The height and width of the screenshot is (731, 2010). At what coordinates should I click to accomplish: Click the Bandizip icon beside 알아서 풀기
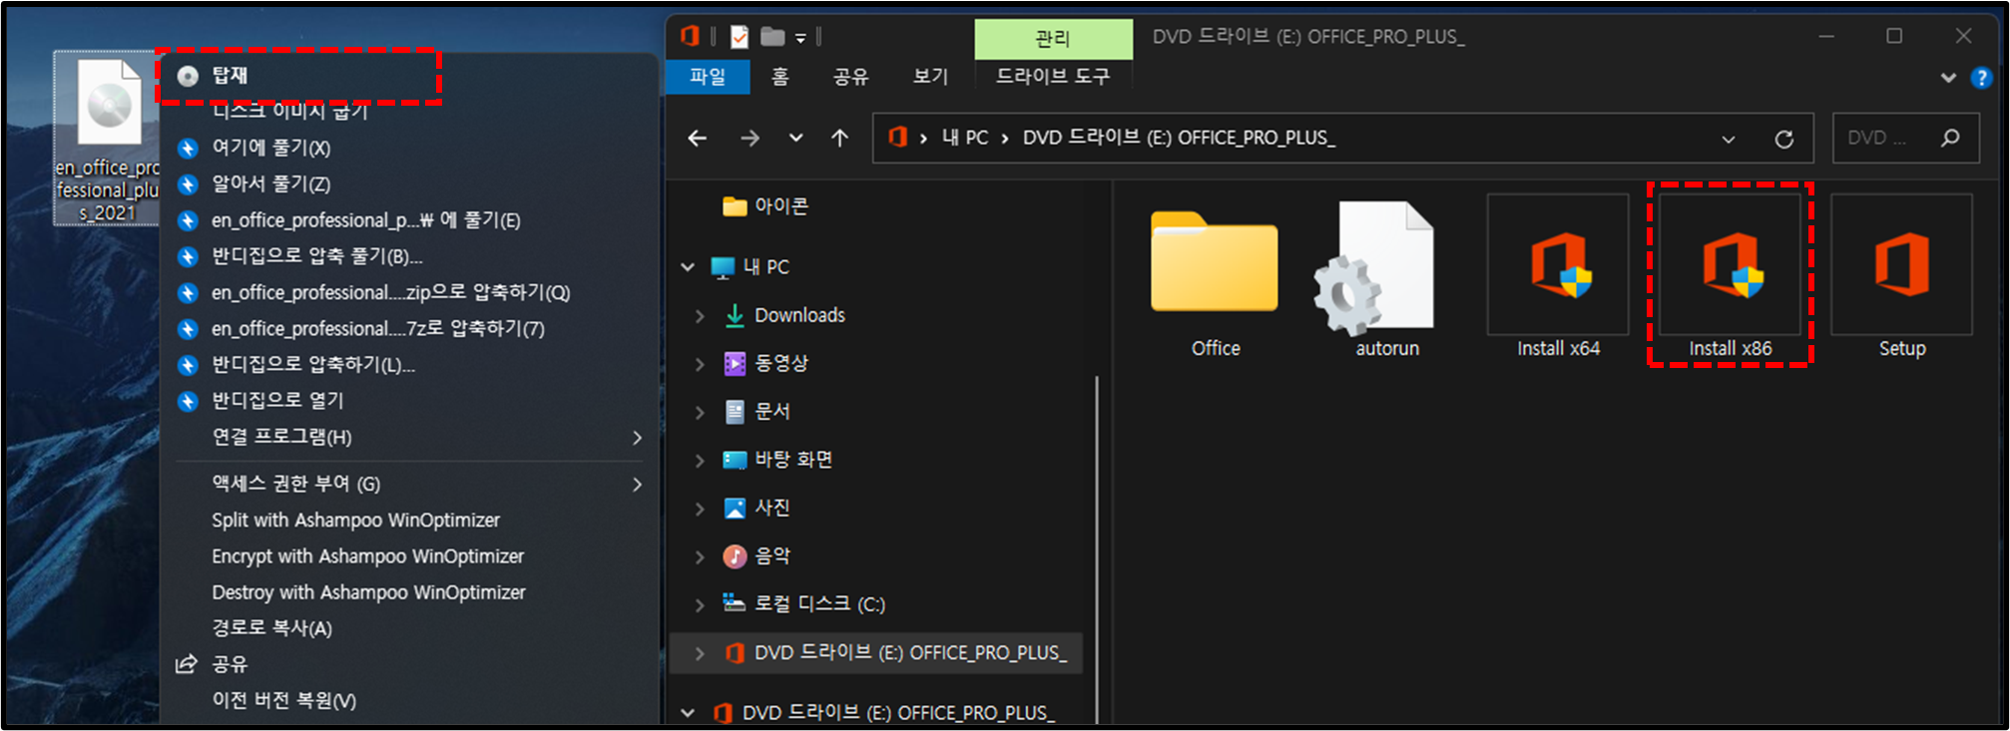188,184
